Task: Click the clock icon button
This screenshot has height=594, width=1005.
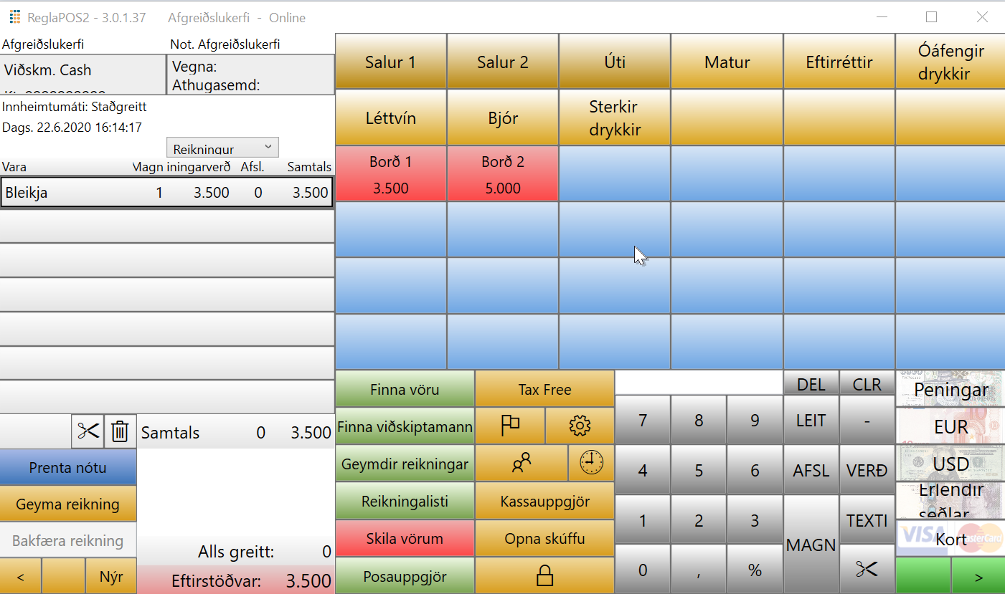Action: (591, 464)
